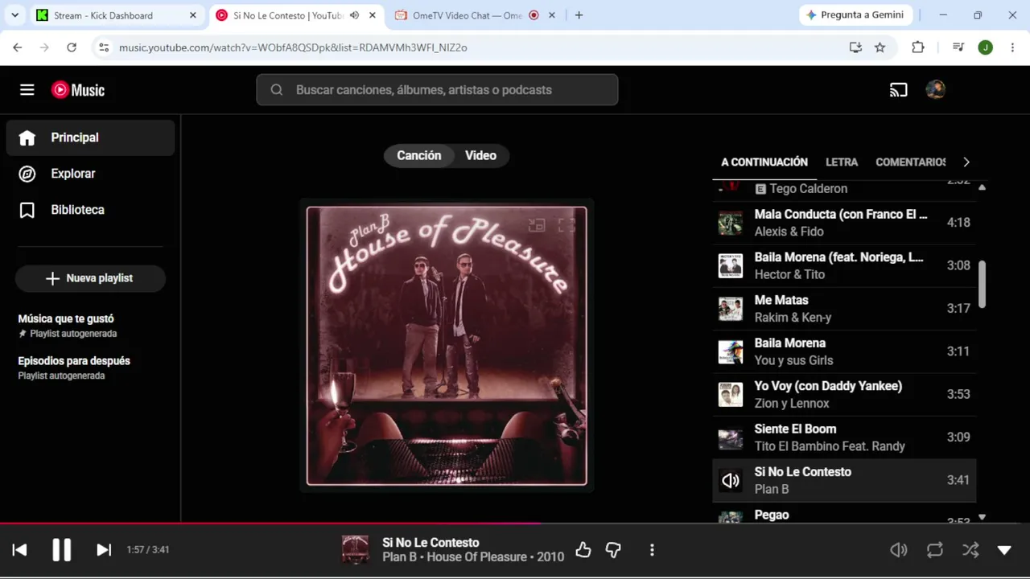Image resolution: width=1030 pixels, height=579 pixels.
Task: View site information for music.youtube.com
Action: [x=104, y=47]
